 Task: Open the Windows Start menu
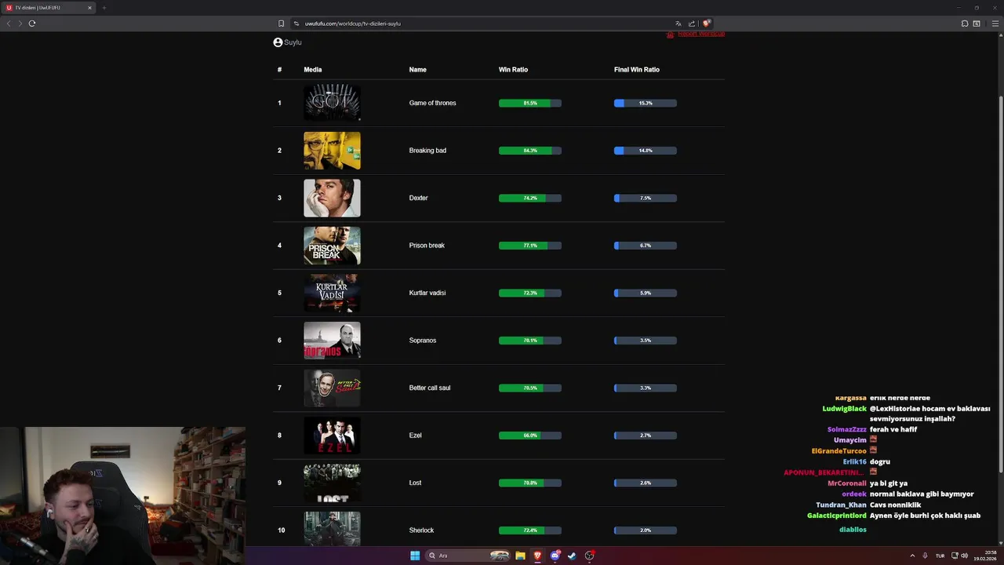point(415,556)
